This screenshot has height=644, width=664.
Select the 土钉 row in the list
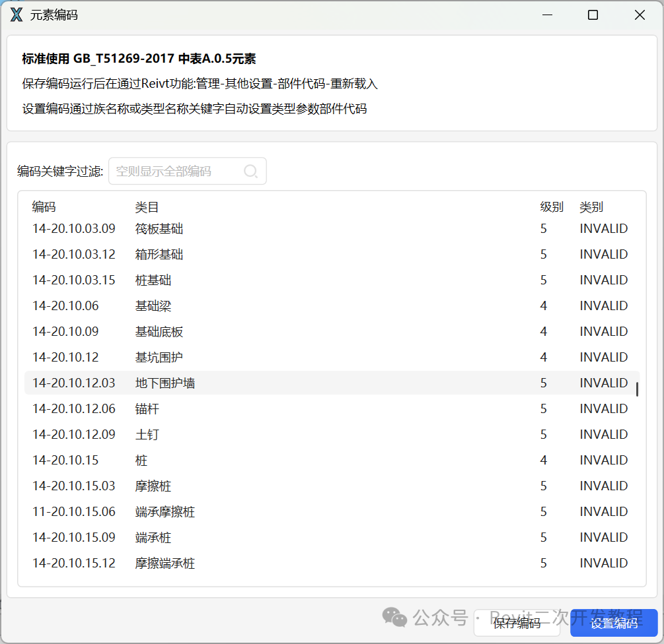point(332,435)
